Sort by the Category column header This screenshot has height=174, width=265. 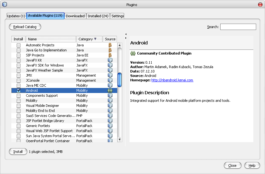[x=89, y=39]
